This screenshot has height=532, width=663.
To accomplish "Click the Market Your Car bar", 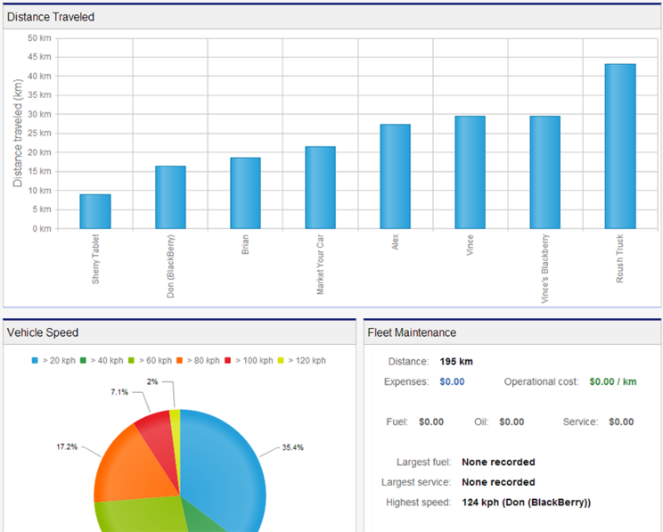I will click(x=320, y=188).
